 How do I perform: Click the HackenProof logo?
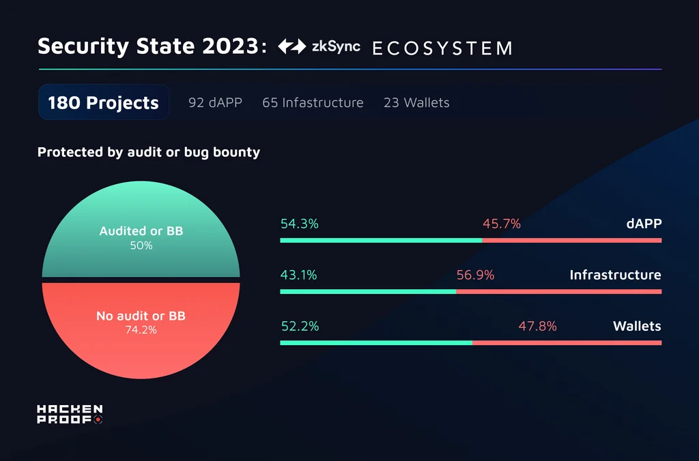70,414
